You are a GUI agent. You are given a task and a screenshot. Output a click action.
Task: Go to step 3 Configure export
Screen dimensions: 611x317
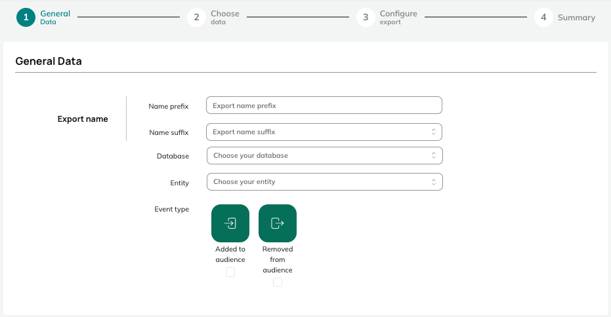pos(387,18)
